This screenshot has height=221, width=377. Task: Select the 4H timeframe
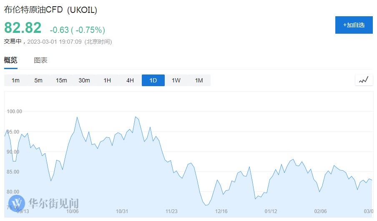[x=130, y=80]
